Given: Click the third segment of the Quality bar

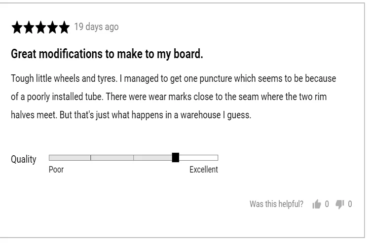Looking at the screenshot, I should [x=152, y=158].
